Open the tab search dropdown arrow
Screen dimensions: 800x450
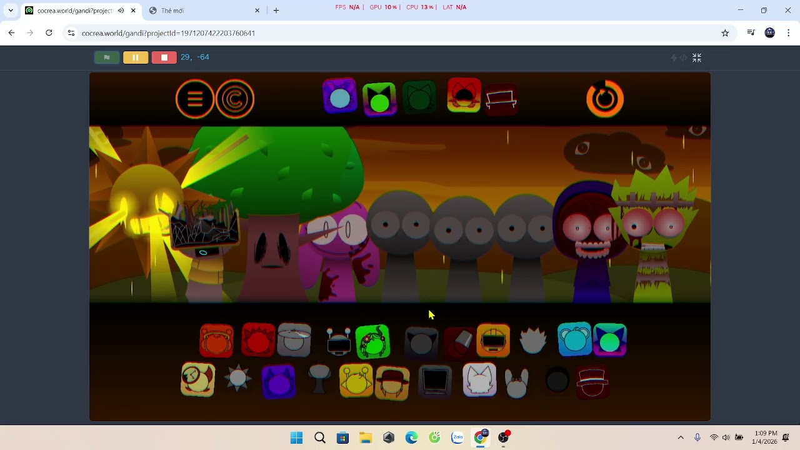[11, 11]
